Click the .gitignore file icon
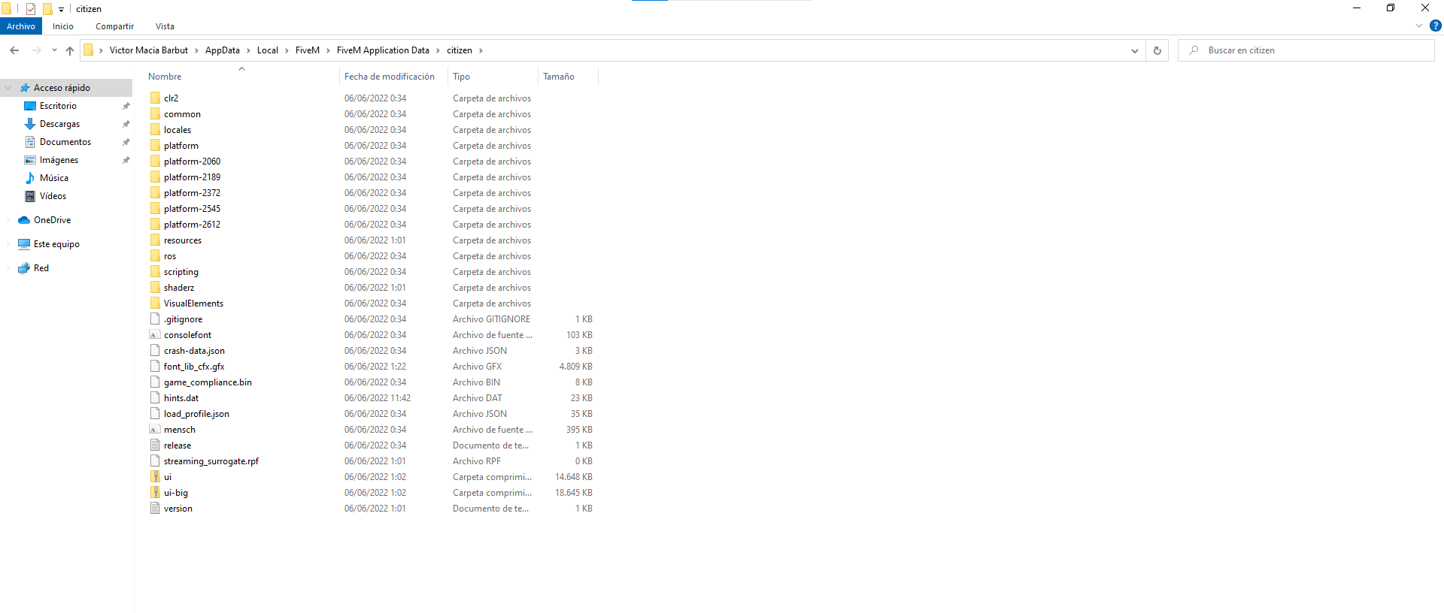The image size is (1444, 613). tap(155, 319)
